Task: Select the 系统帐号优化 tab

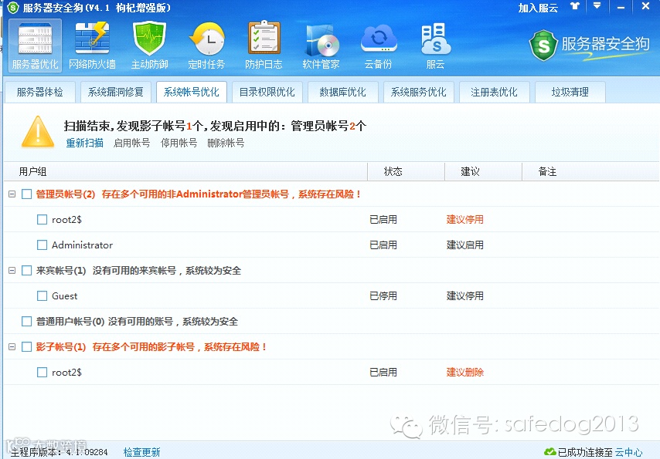Action: (192, 92)
